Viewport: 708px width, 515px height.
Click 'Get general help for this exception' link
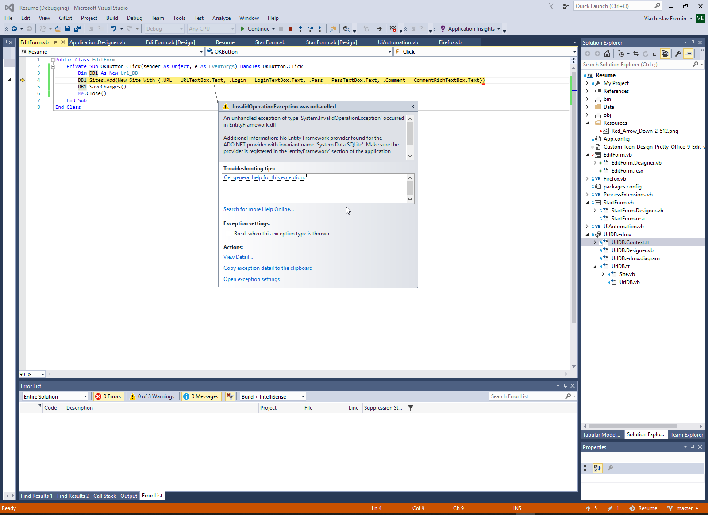(264, 177)
